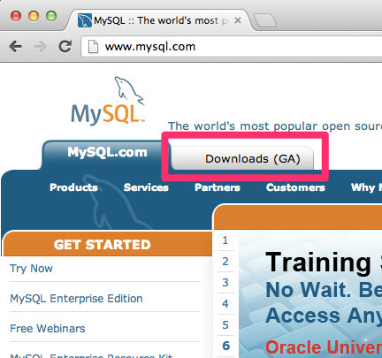Viewport: 382px width, 358px height.
Task: Open the MySQL Enterprise Edition link
Action: [76, 299]
